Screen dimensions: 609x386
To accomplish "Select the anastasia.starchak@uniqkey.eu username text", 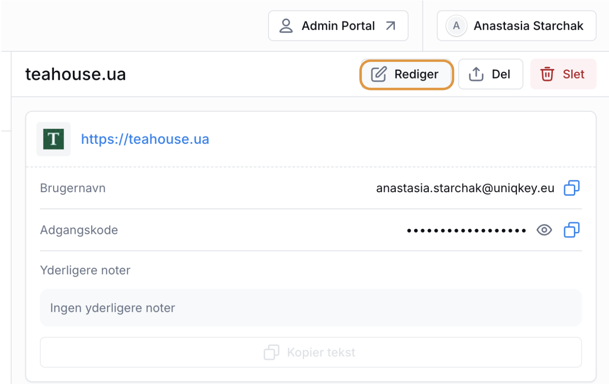I will coord(465,188).
